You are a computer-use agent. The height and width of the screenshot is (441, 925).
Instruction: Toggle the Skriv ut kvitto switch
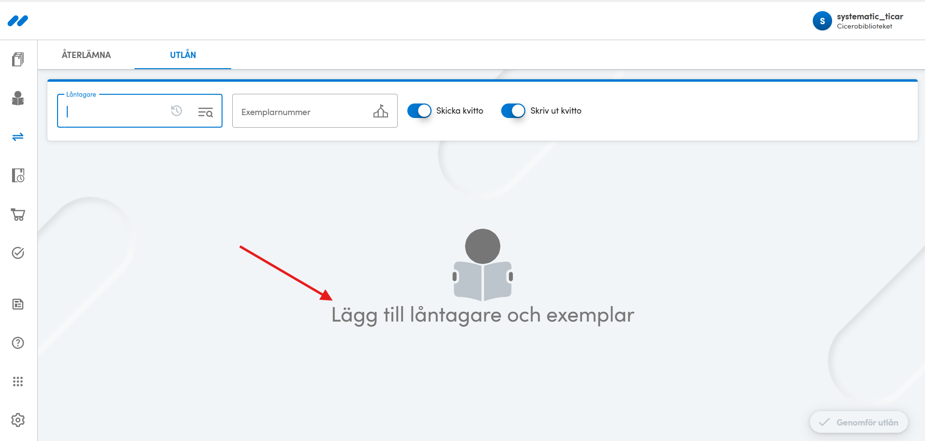[513, 111]
